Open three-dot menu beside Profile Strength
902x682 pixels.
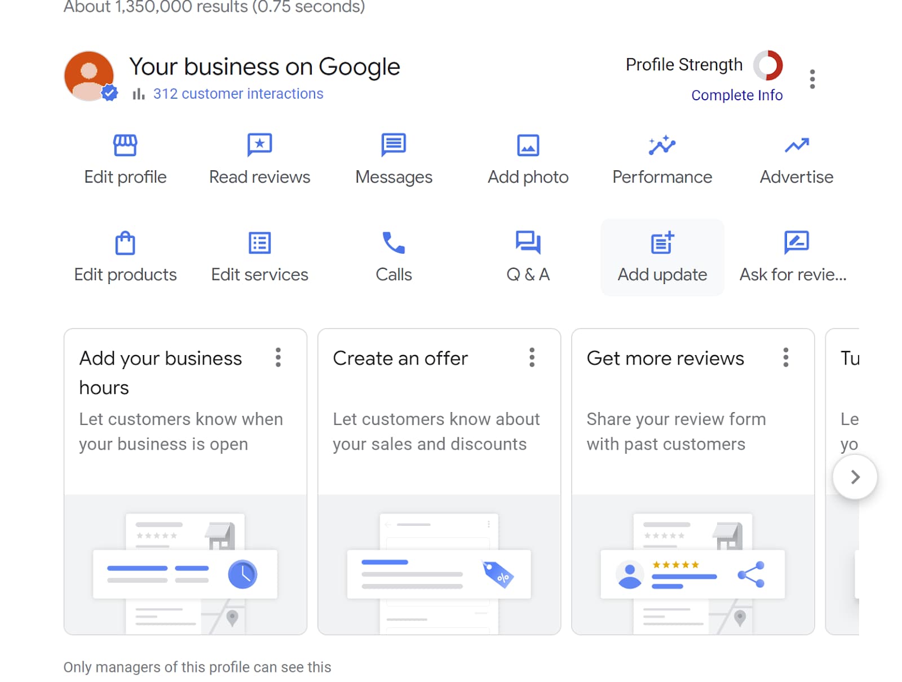[812, 79]
